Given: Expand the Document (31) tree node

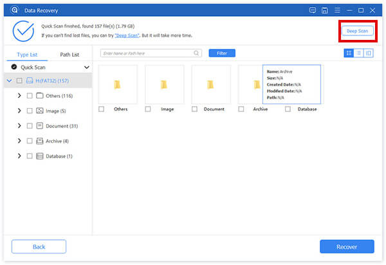Looking at the screenshot, I should 19,125.
